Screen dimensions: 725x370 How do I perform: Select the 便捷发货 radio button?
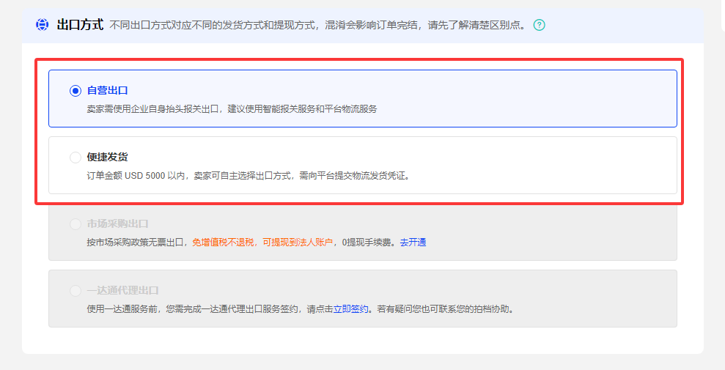click(76, 158)
